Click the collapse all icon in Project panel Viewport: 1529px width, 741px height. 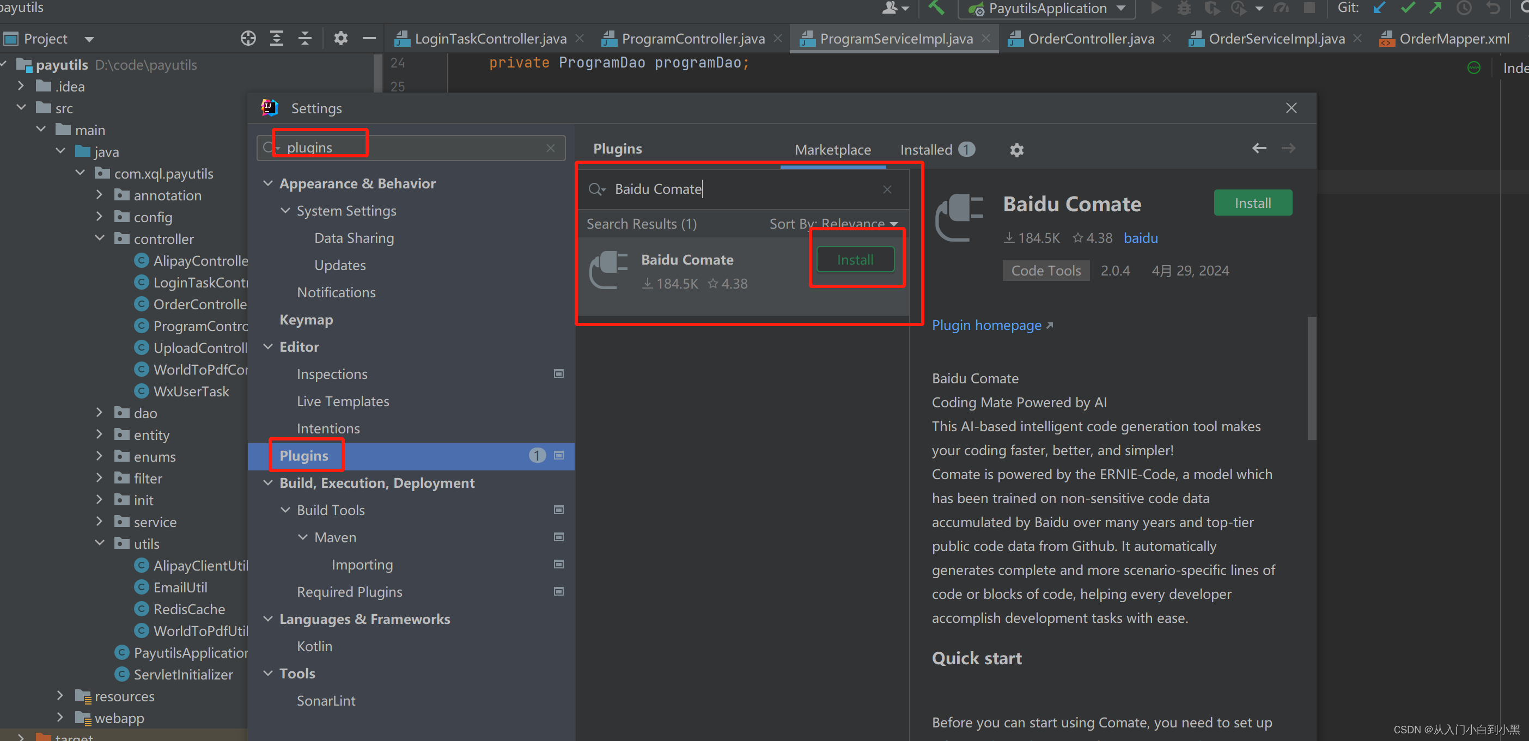(305, 39)
